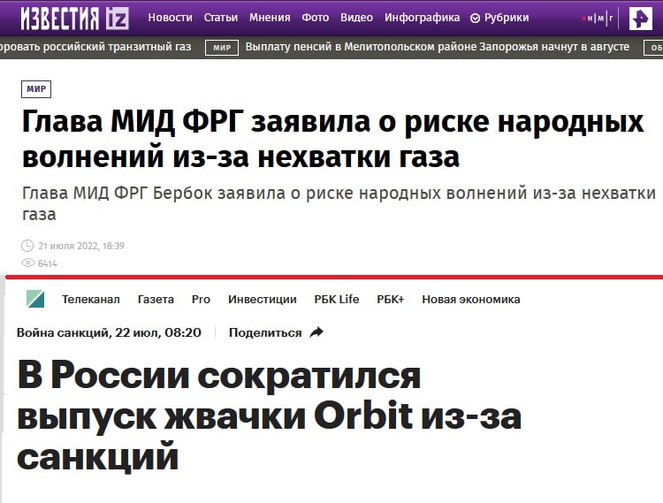
Task: Open the REN TV channel logo
Action: [x=640, y=19]
